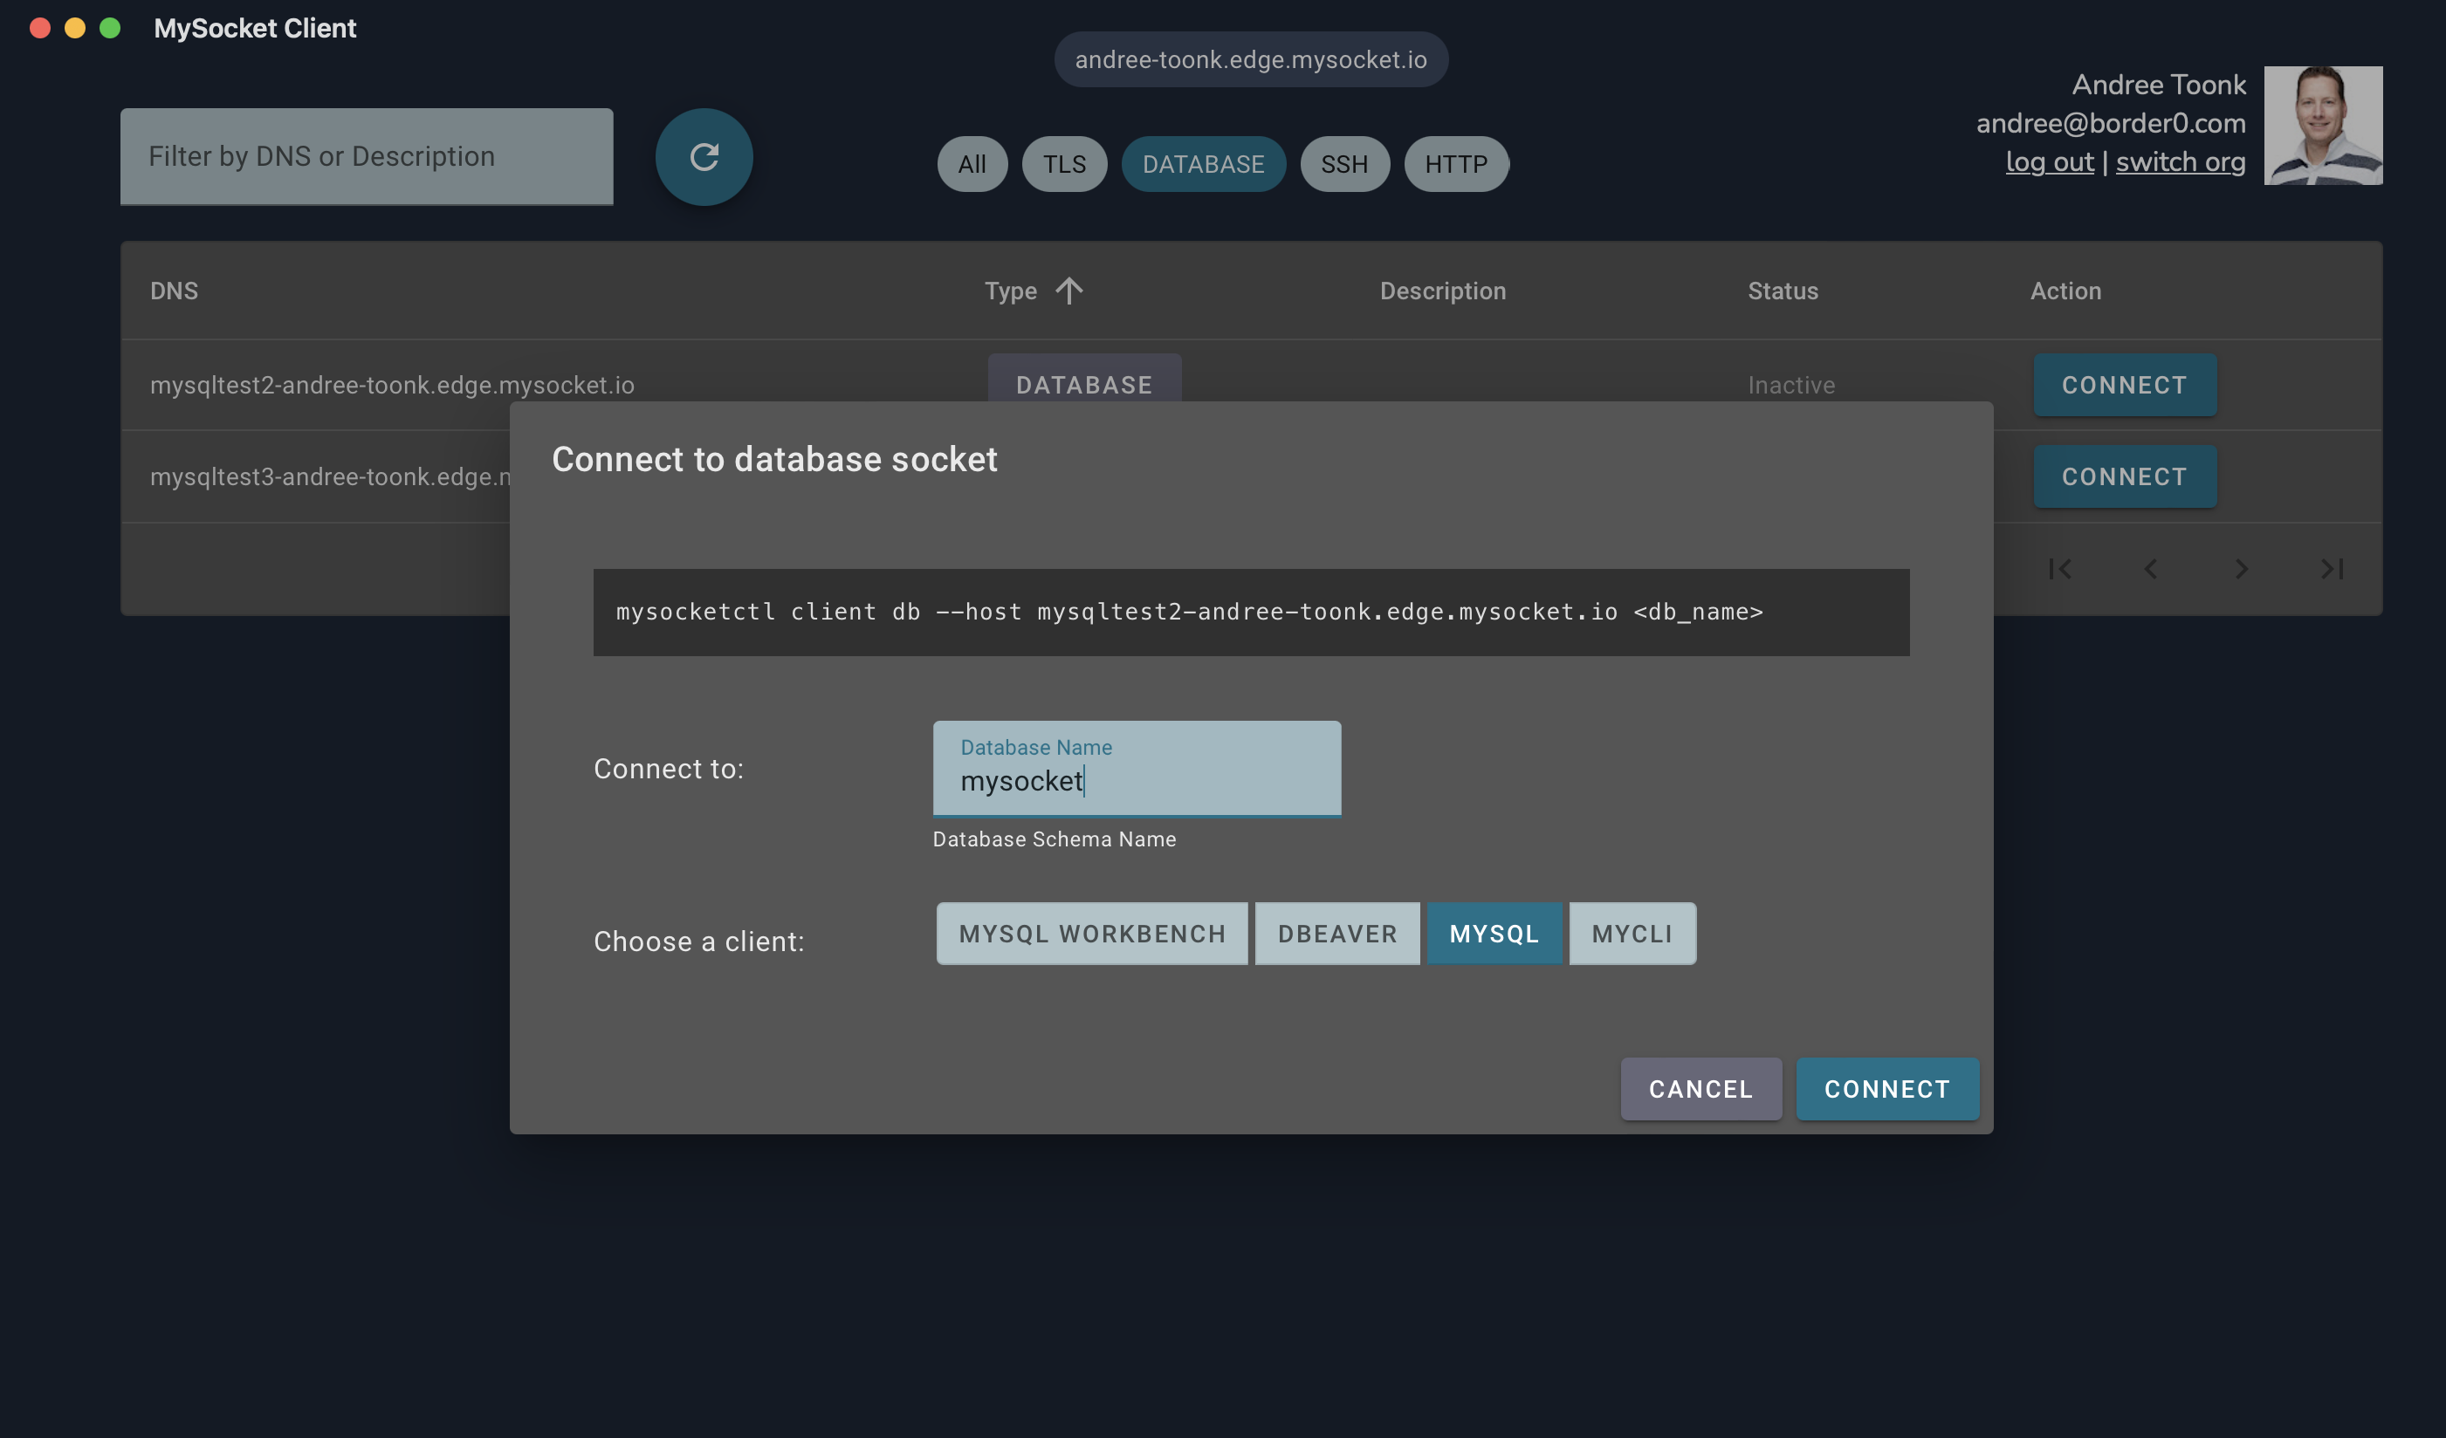Click previous page chevron icon
Image resolution: width=2446 pixels, height=1438 pixels.
click(x=2150, y=569)
